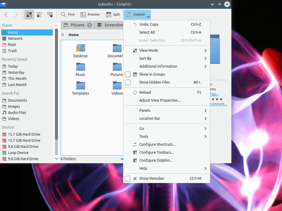Viewport: 282px width, 211px height.
Task: Expand the Sort By submenu arrow
Action: (x=205, y=58)
